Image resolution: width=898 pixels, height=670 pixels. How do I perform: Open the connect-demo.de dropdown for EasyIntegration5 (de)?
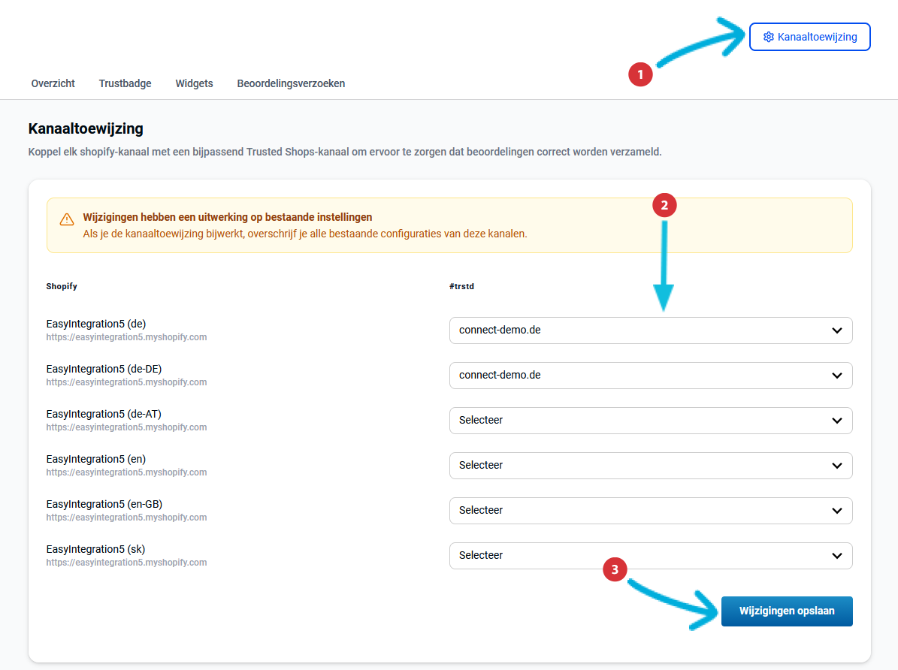click(x=650, y=330)
